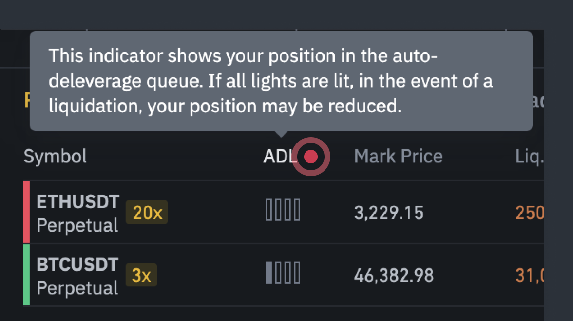Open the ETHUSDT Perpetual symbol link
The height and width of the screenshot is (321, 573).
click(x=77, y=213)
